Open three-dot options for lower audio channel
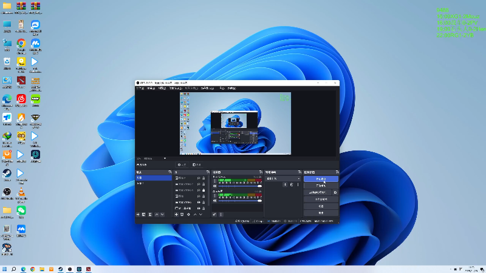The width and height of the screenshot is (486, 273). [214, 195]
